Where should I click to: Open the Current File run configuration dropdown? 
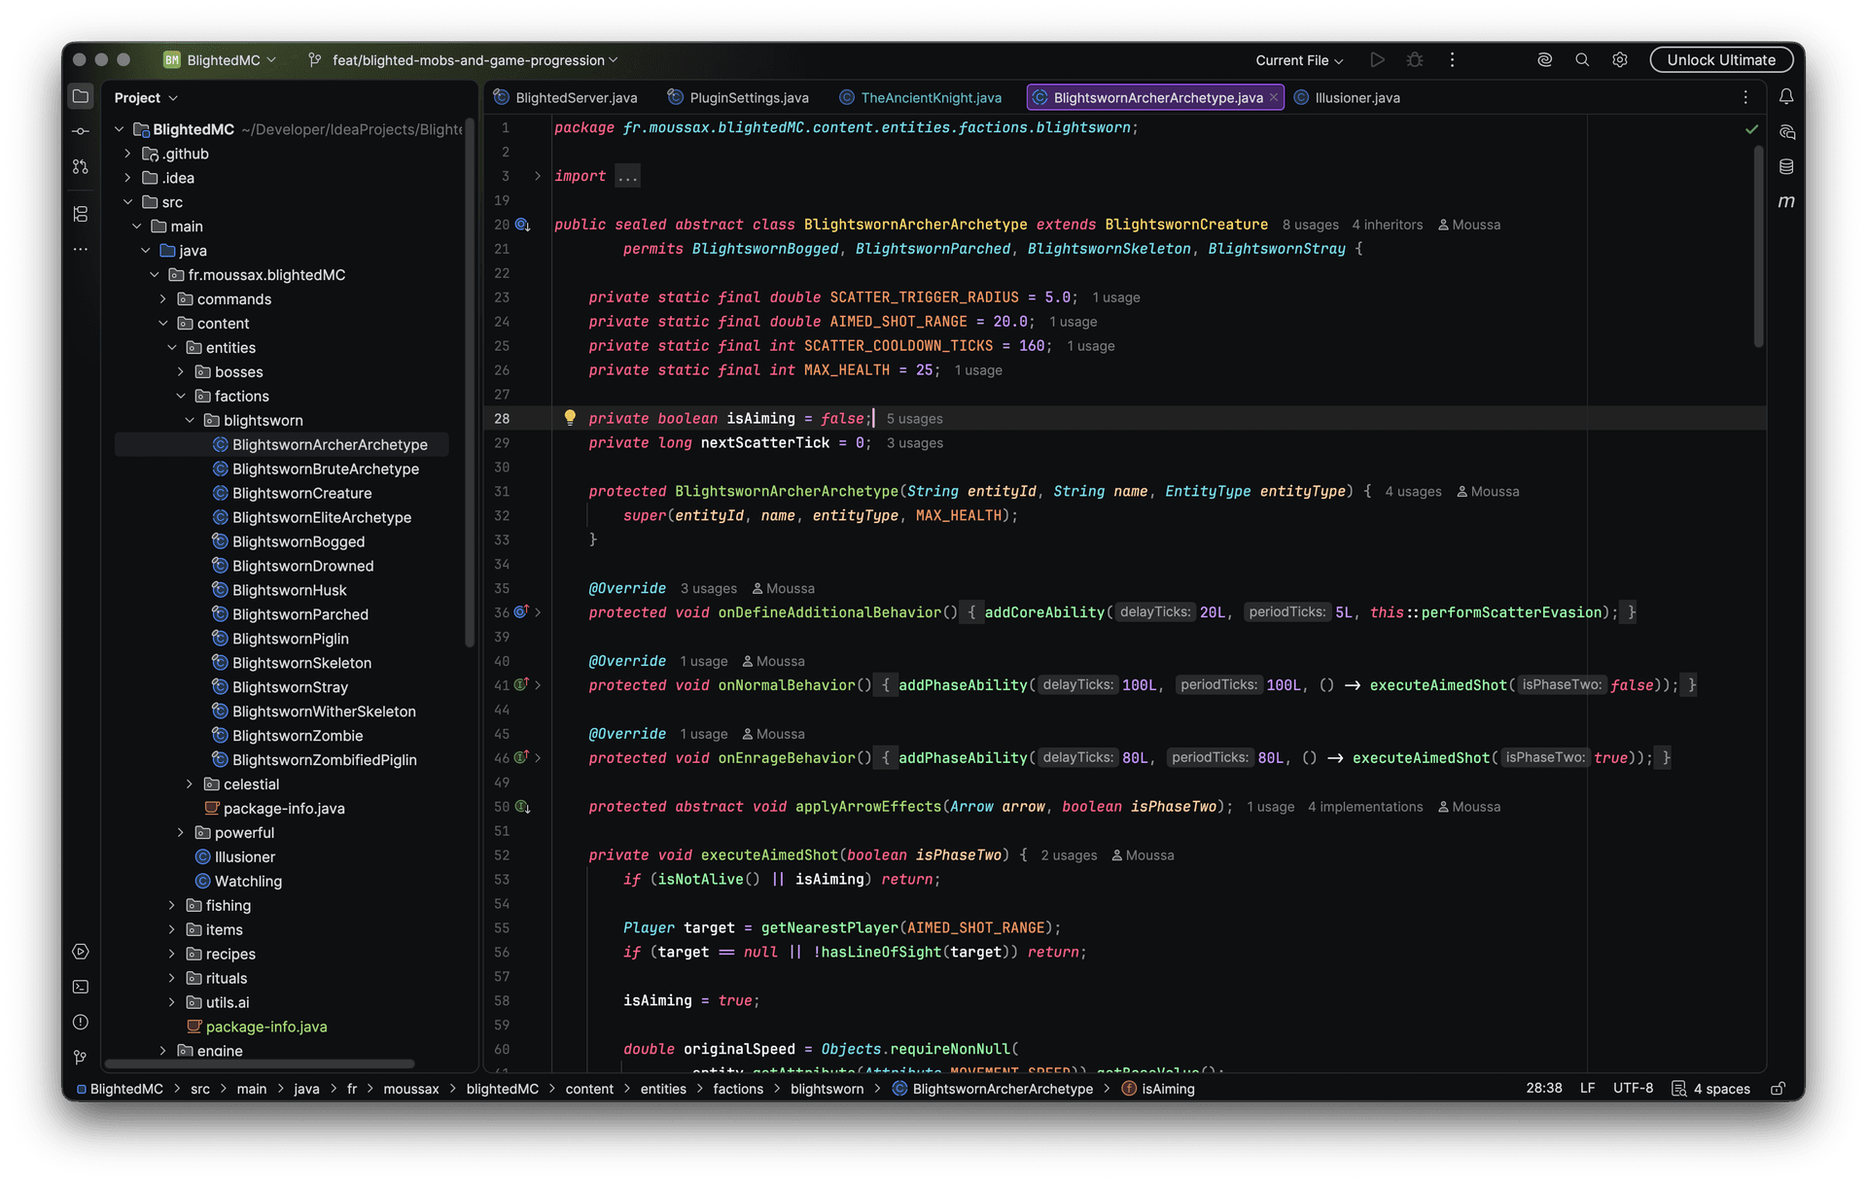(1299, 60)
